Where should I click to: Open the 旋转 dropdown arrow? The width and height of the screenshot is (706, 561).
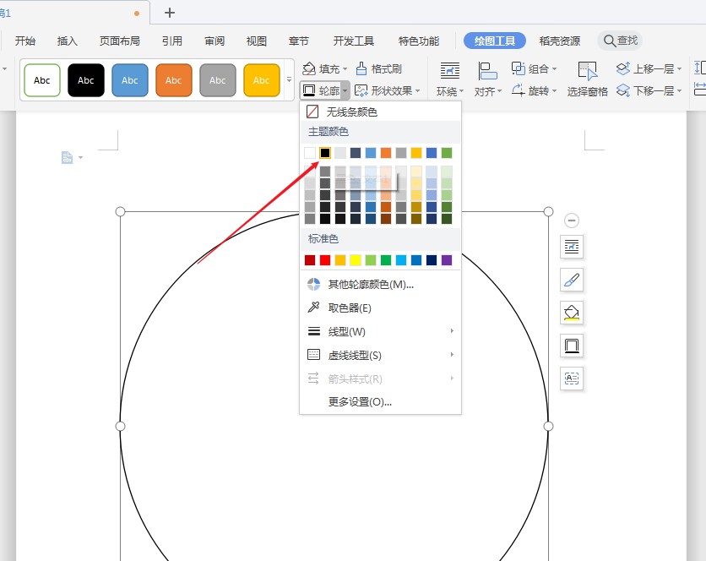pos(554,90)
